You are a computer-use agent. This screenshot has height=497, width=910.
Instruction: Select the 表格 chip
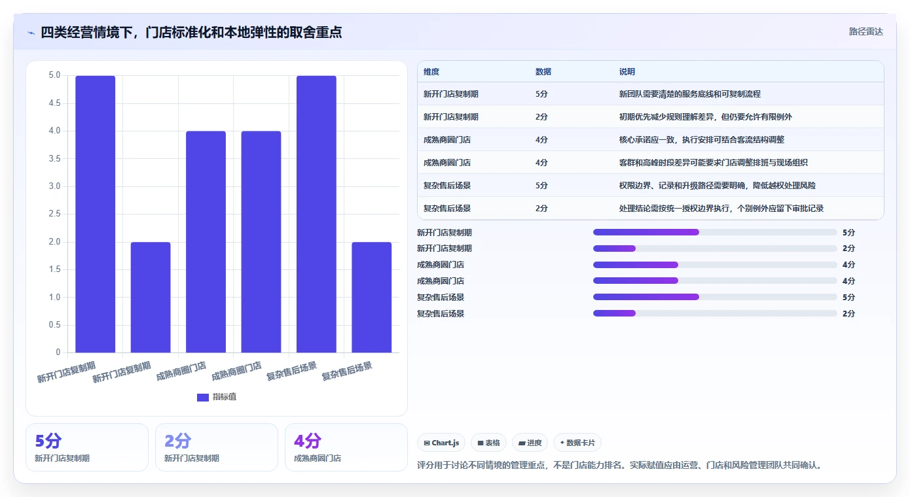tap(488, 443)
